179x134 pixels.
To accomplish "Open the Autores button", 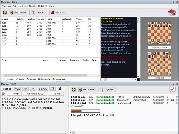I will (58, 12).
